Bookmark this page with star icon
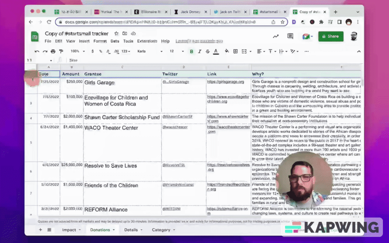The height and width of the screenshot is (243, 389). coord(282,22)
